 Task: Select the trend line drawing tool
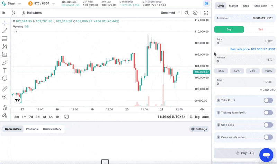tap(5, 31)
